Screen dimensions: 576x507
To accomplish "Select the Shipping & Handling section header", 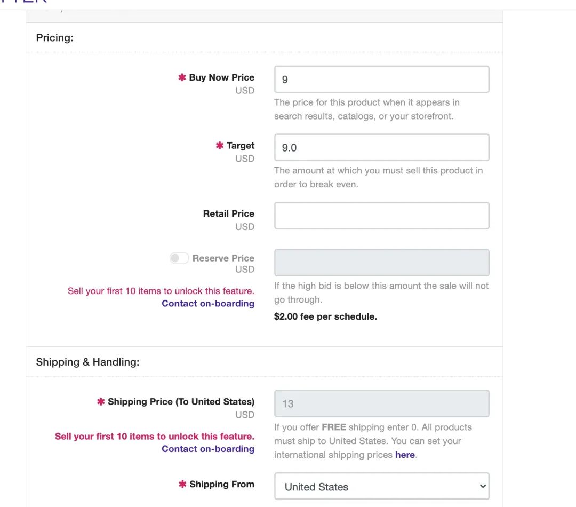I will [x=87, y=362].
